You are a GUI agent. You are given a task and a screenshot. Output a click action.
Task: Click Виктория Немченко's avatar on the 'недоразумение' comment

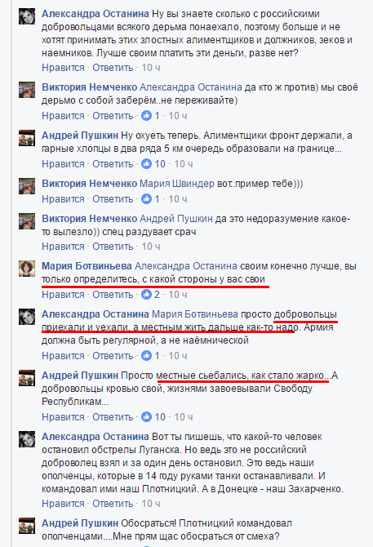click(27, 221)
